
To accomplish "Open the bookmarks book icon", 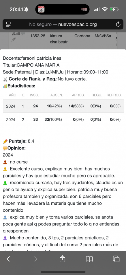I will (89, 259).
